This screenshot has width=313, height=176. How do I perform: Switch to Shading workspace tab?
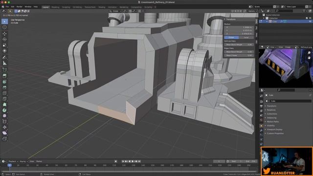click(x=102, y=7)
